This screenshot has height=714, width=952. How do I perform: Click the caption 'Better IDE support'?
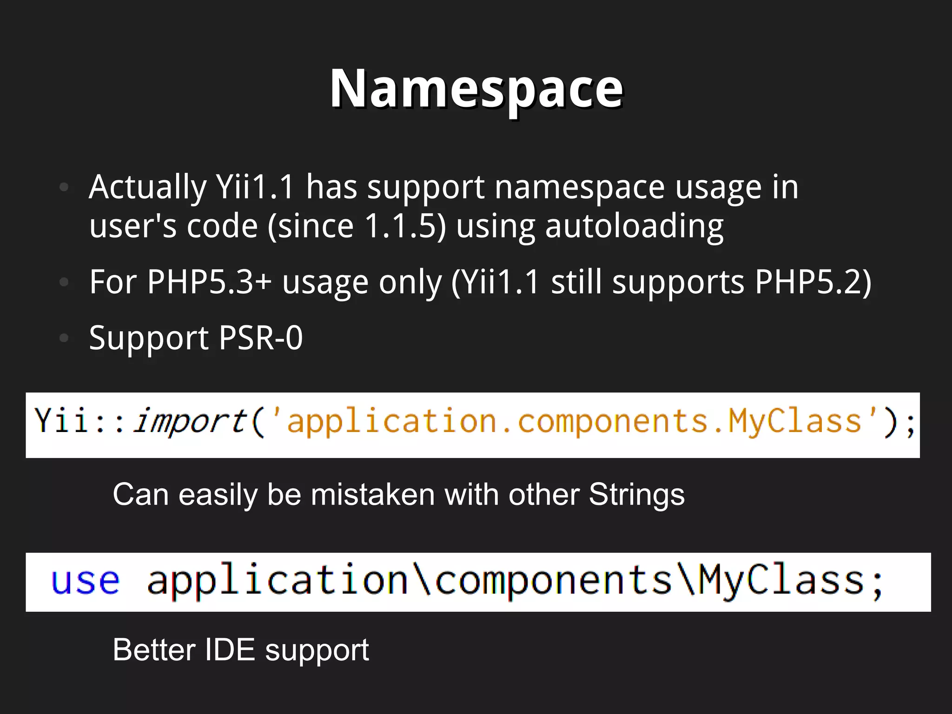coord(241,649)
